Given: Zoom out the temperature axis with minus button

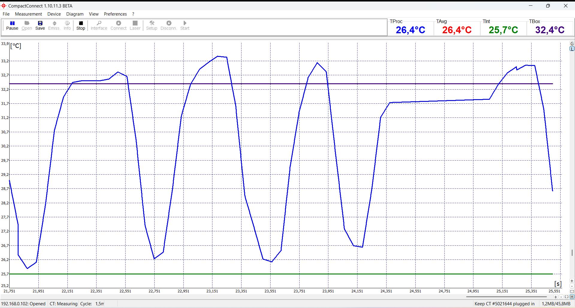Looking at the screenshot, I should click(x=572, y=286).
